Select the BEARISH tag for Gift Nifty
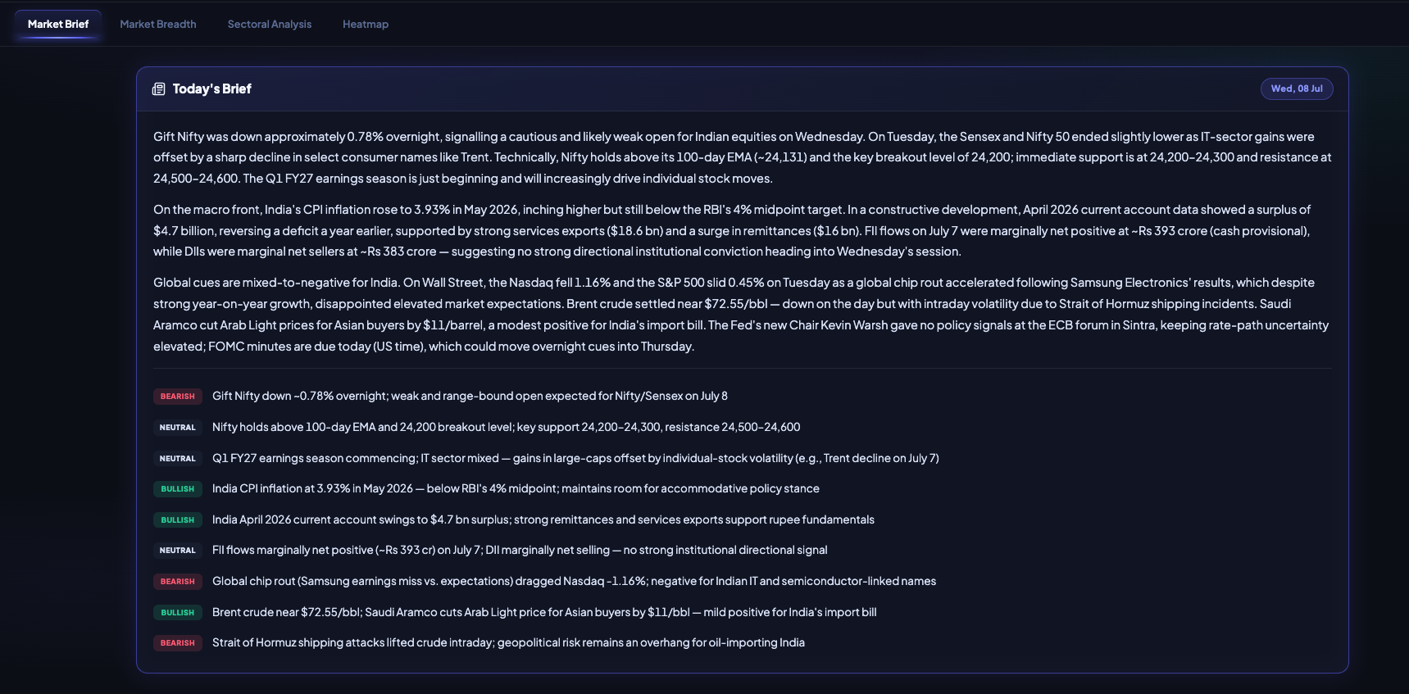Image resolution: width=1409 pixels, height=694 pixels. (x=178, y=397)
